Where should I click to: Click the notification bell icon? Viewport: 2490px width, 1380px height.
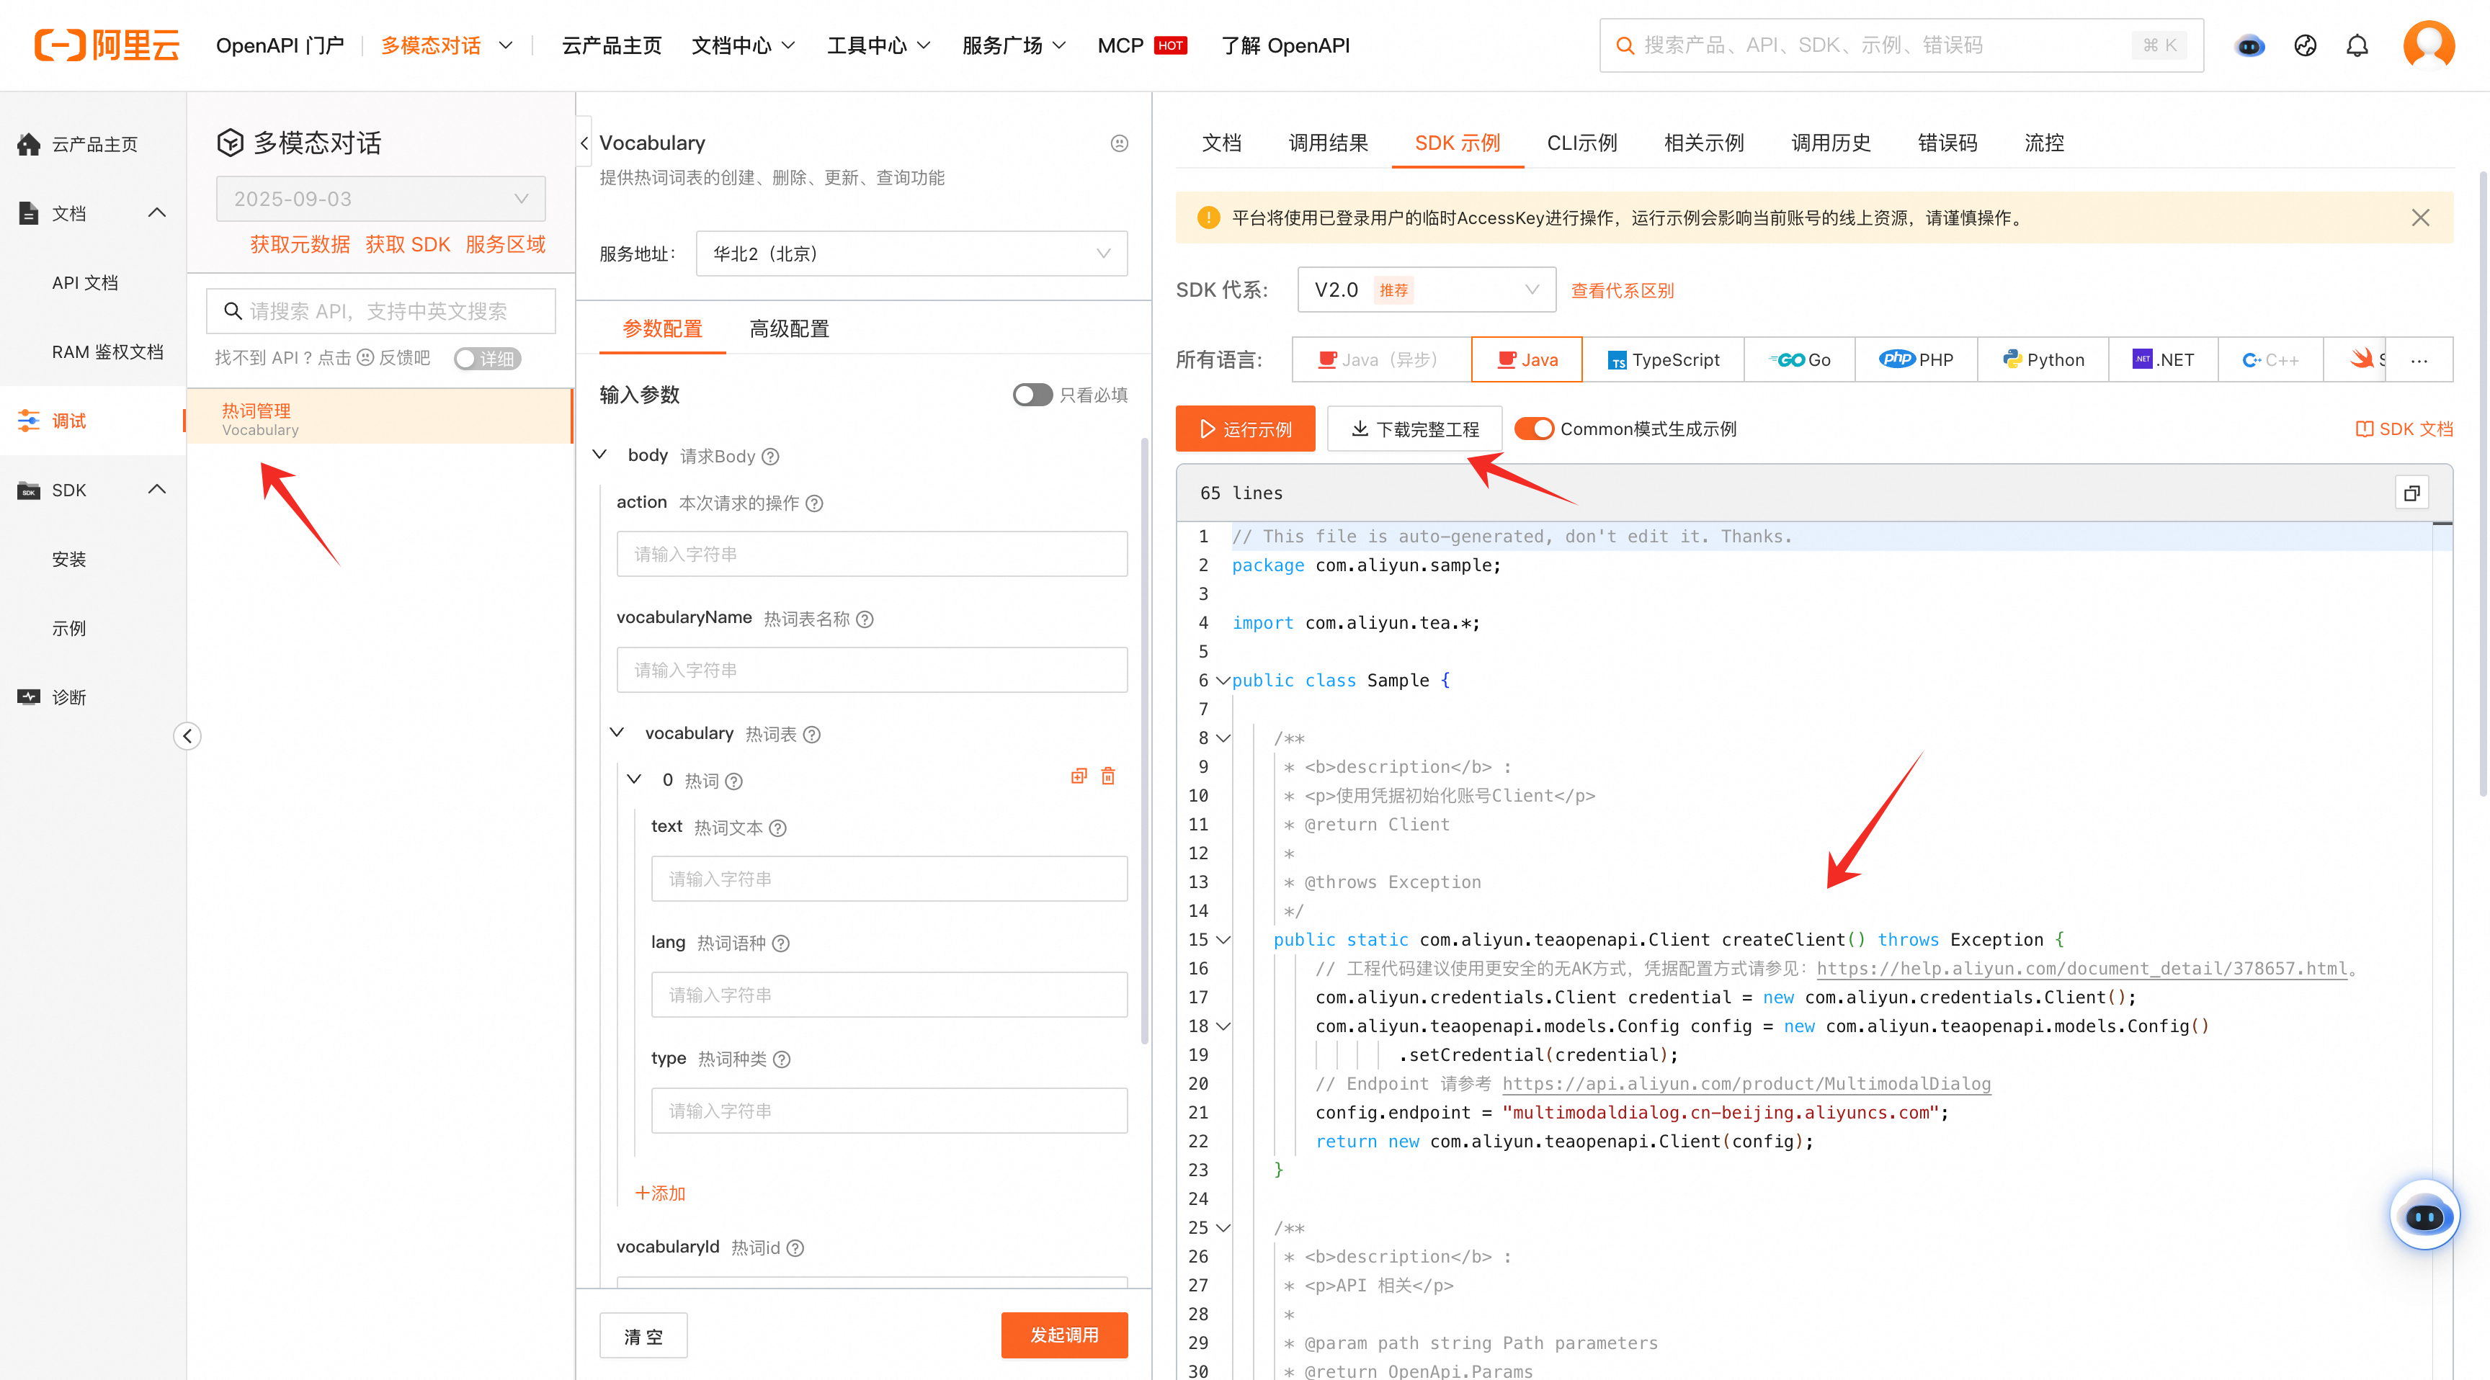pyautogui.click(x=2357, y=45)
